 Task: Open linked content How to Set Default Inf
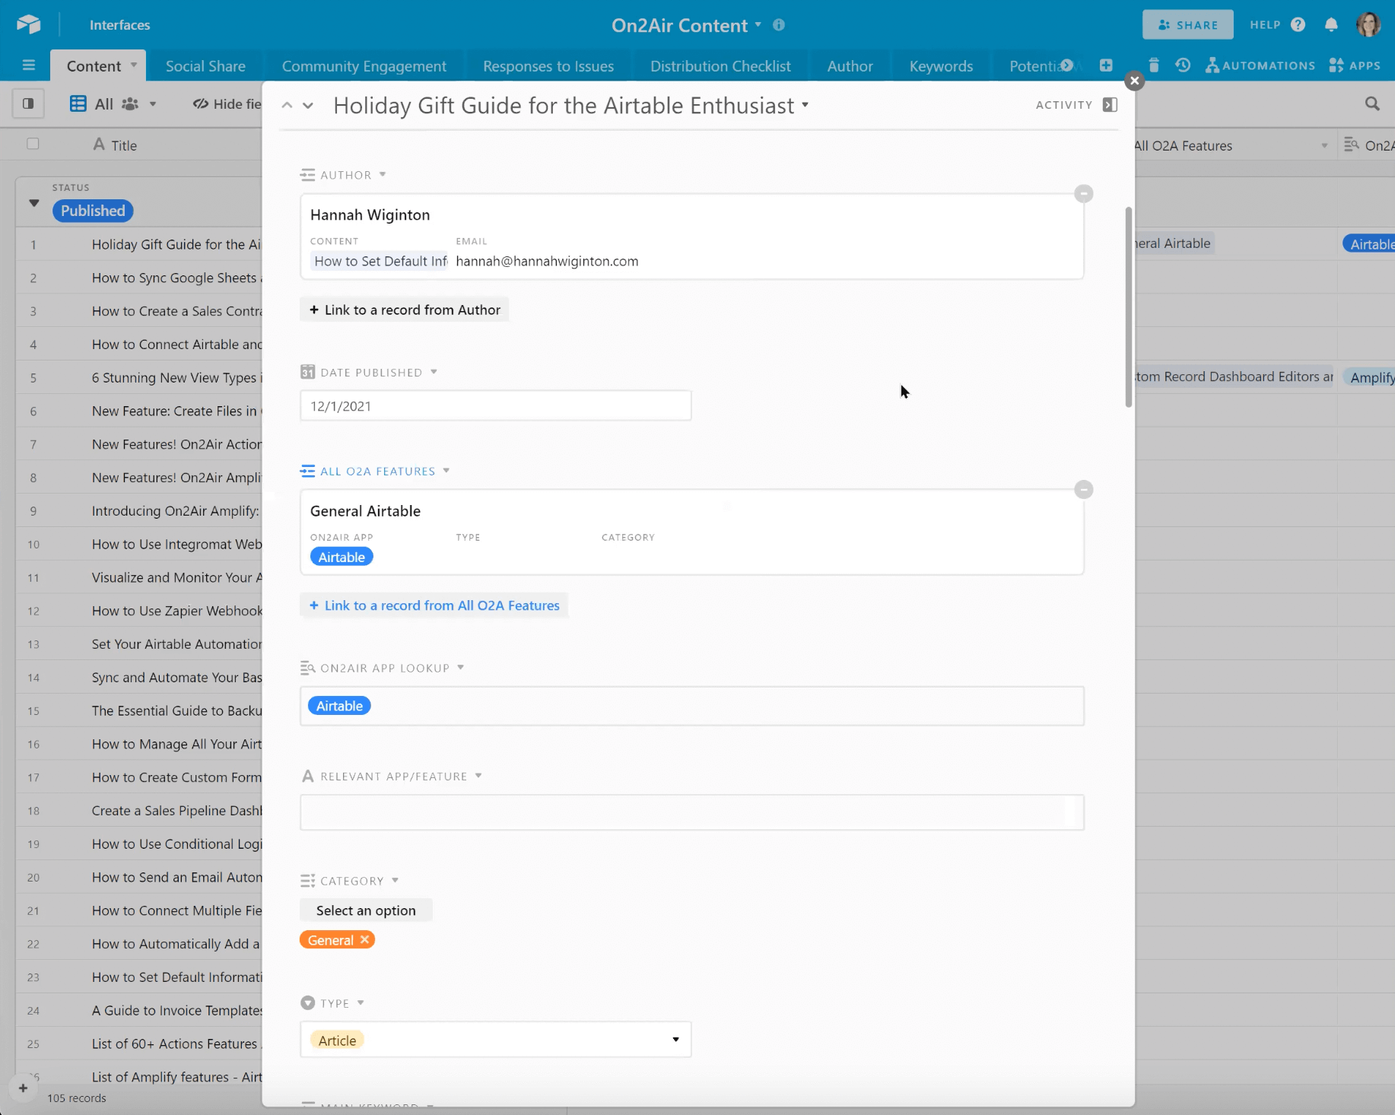pyautogui.click(x=380, y=261)
